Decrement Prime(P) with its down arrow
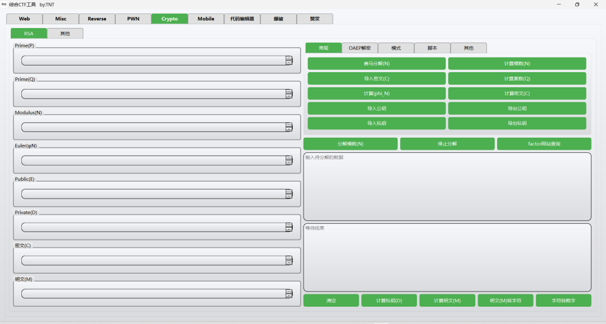This screenshot has width=606, height=324. [289, 63]
